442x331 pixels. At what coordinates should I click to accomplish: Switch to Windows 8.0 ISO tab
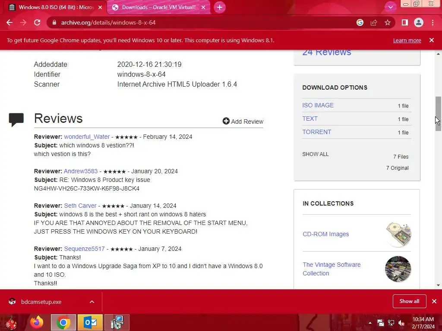tap(56, 7)
